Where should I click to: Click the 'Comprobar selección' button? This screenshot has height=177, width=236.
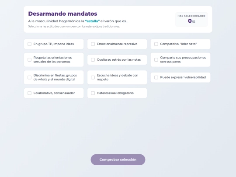click(118, 160)
